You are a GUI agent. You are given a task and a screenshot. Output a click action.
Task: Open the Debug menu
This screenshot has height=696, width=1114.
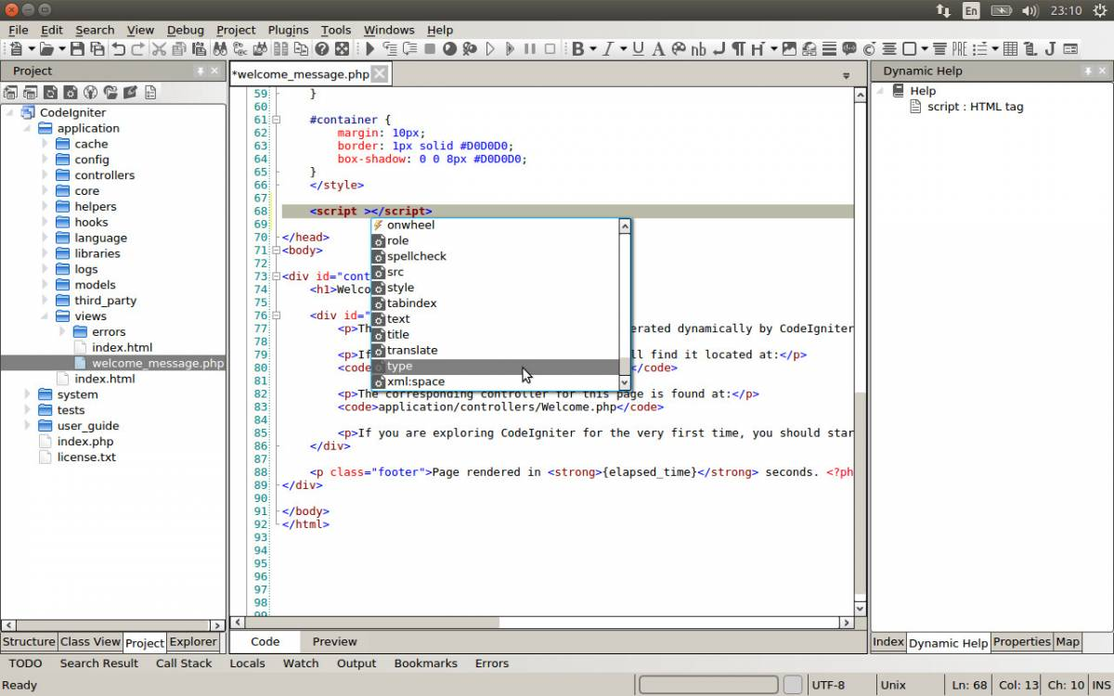[x=185, y=30]
